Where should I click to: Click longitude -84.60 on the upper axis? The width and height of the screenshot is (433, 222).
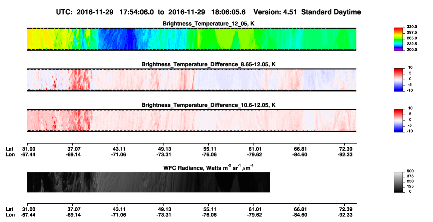pyautogui.click(x=300, y=154)
